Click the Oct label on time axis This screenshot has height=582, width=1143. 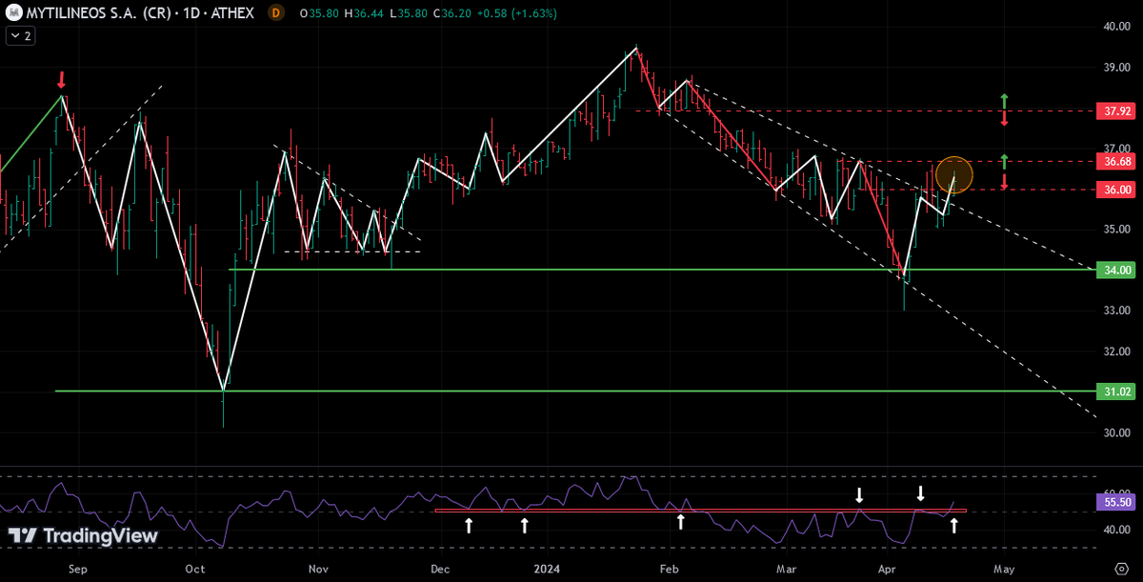195,569
